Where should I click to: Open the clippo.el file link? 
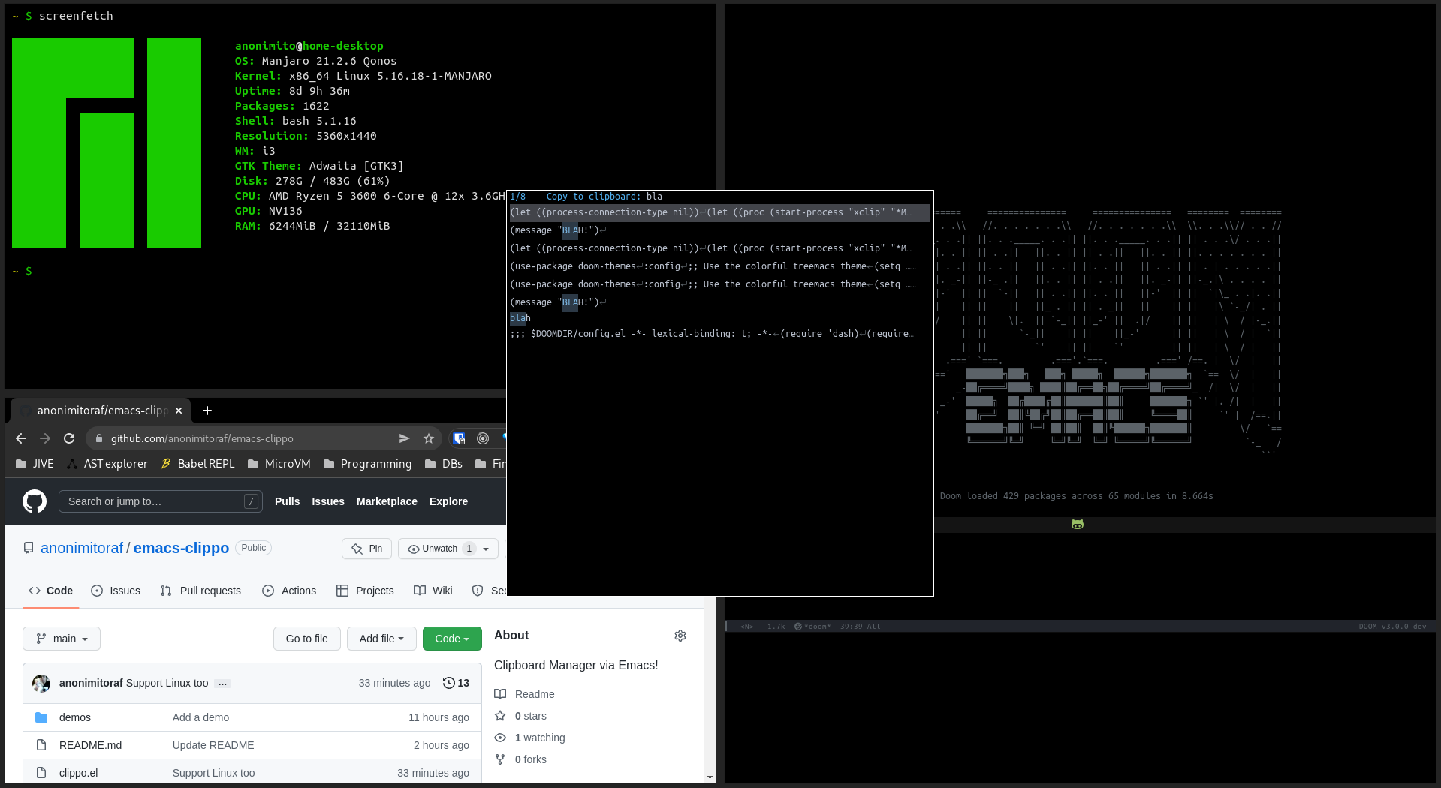(x=78, y=773)
